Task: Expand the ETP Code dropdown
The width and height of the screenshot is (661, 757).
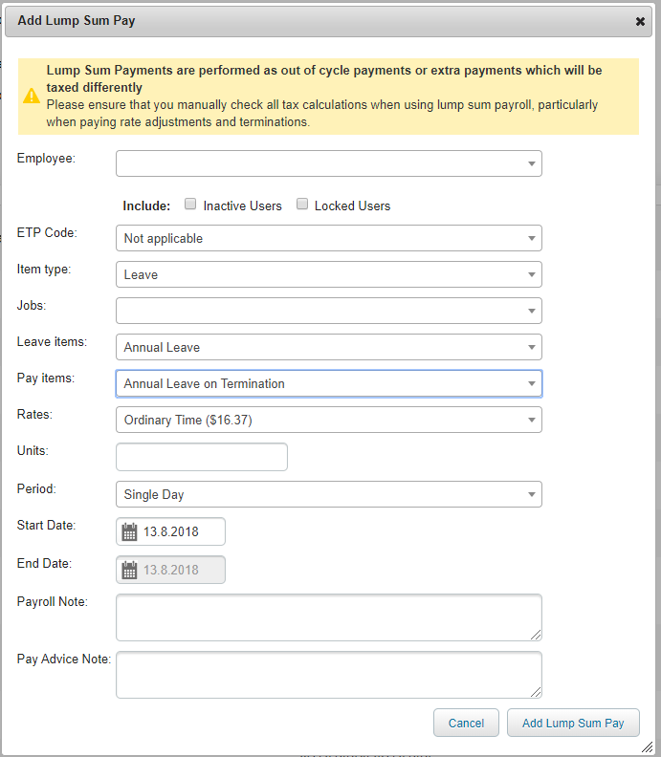Action: click(x=328, y=238)
